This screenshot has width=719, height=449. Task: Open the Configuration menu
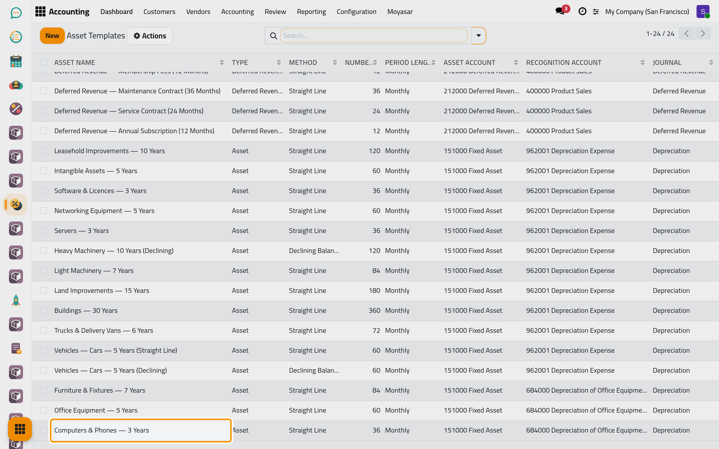pos(356,12)
